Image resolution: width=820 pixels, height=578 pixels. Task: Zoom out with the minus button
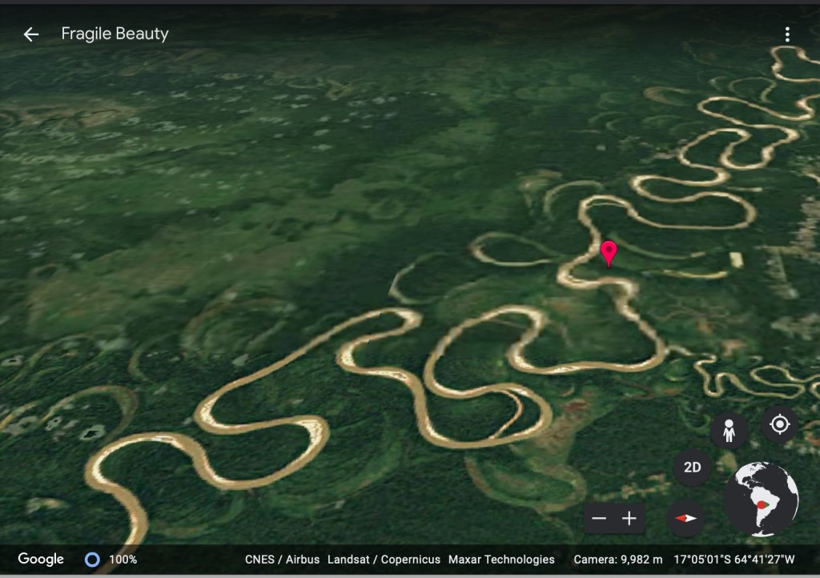599,519
